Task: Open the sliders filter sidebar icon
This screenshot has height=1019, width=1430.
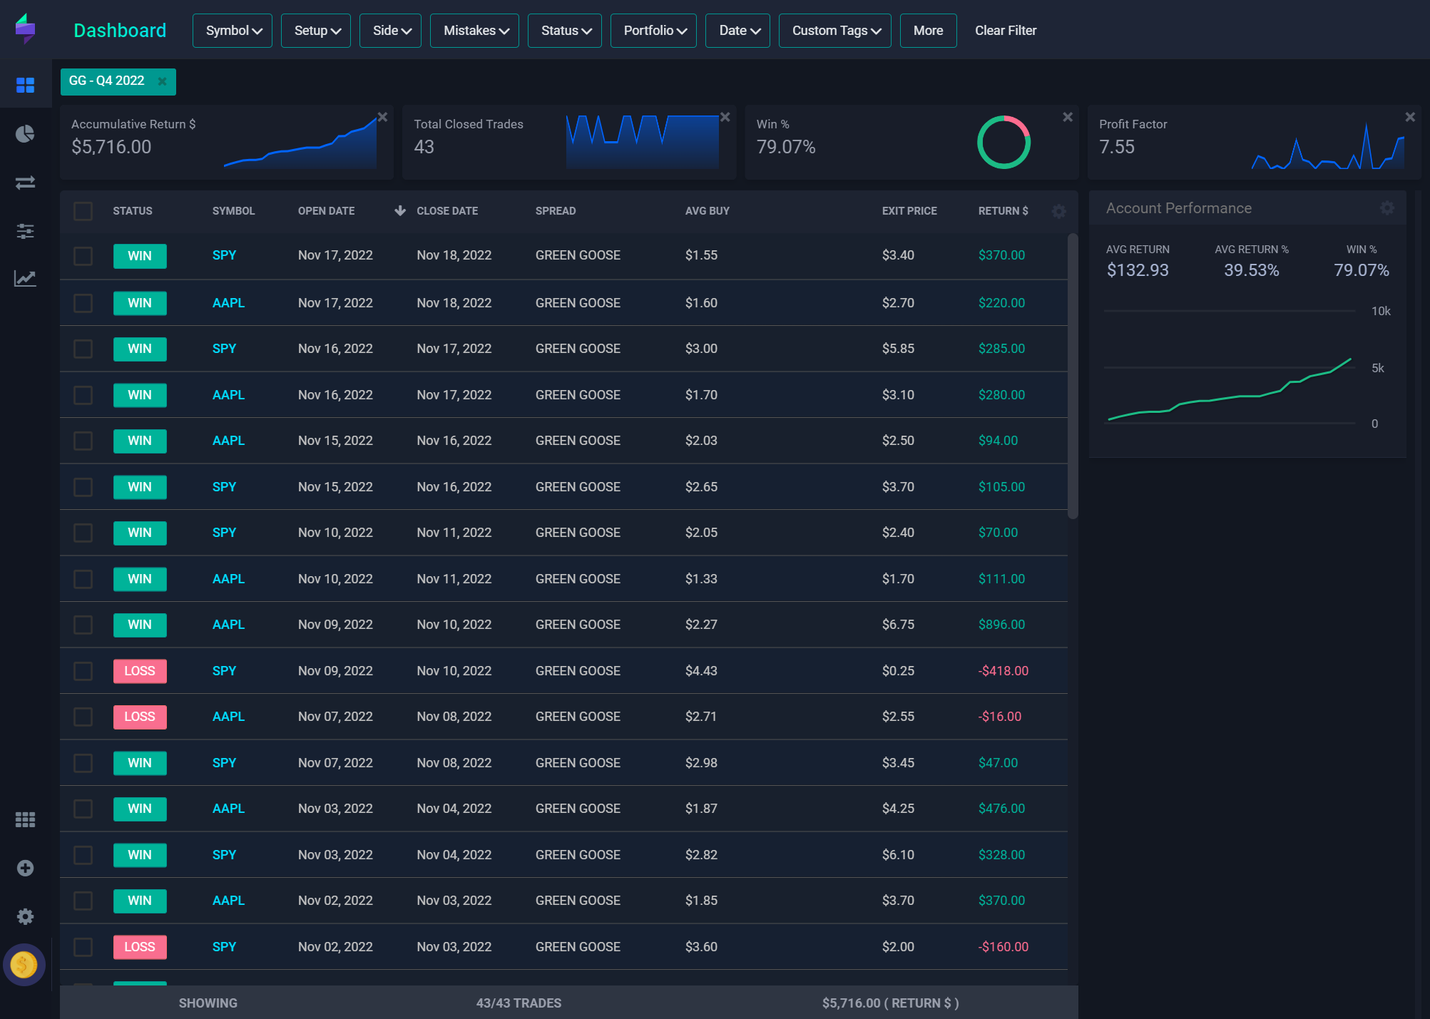Action: coord(25,230)
